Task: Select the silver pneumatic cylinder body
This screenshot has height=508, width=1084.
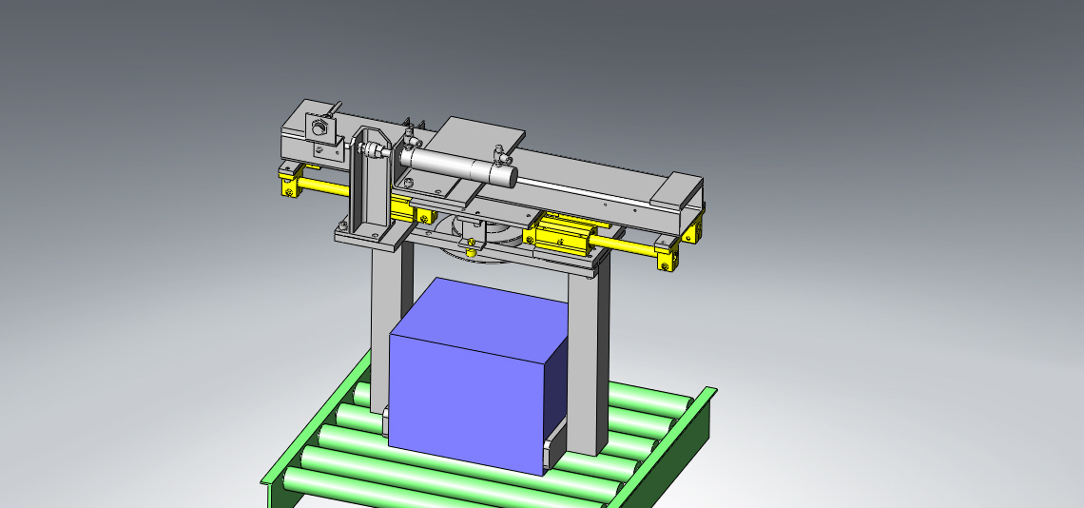Action: point(458,166)
